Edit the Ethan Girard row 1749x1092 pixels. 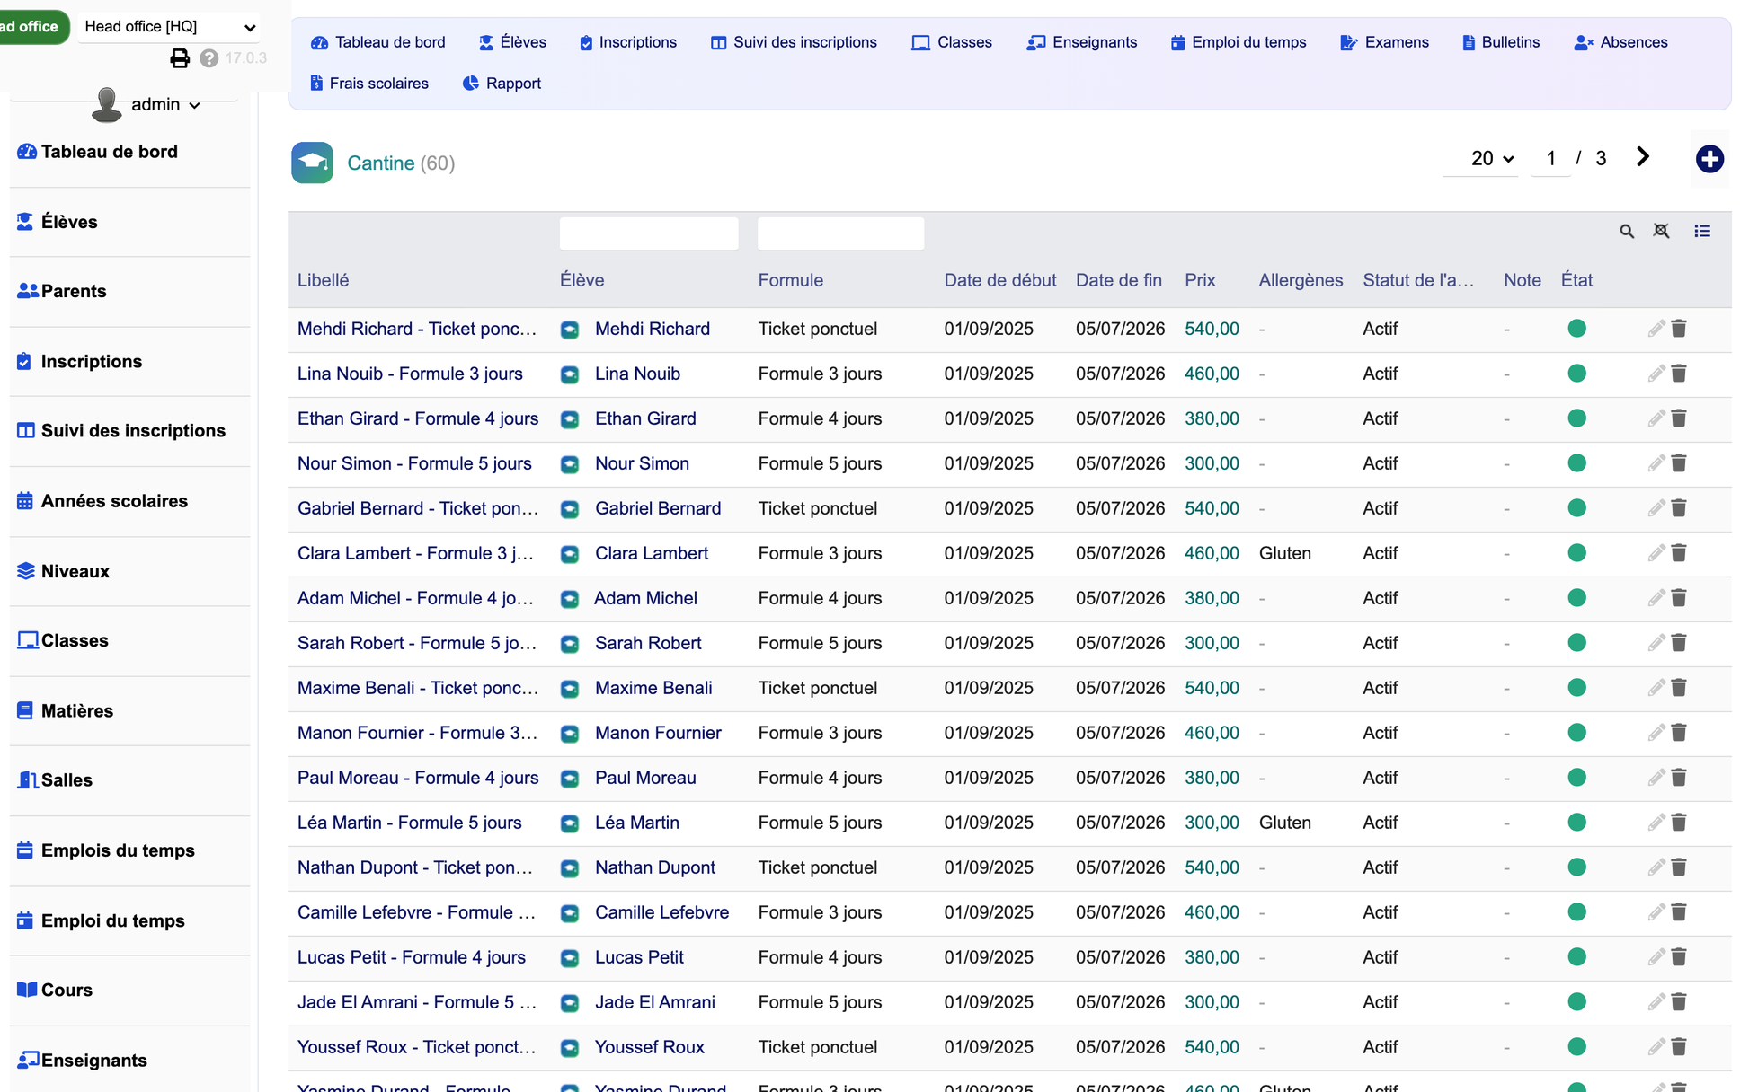(1656, 418)
